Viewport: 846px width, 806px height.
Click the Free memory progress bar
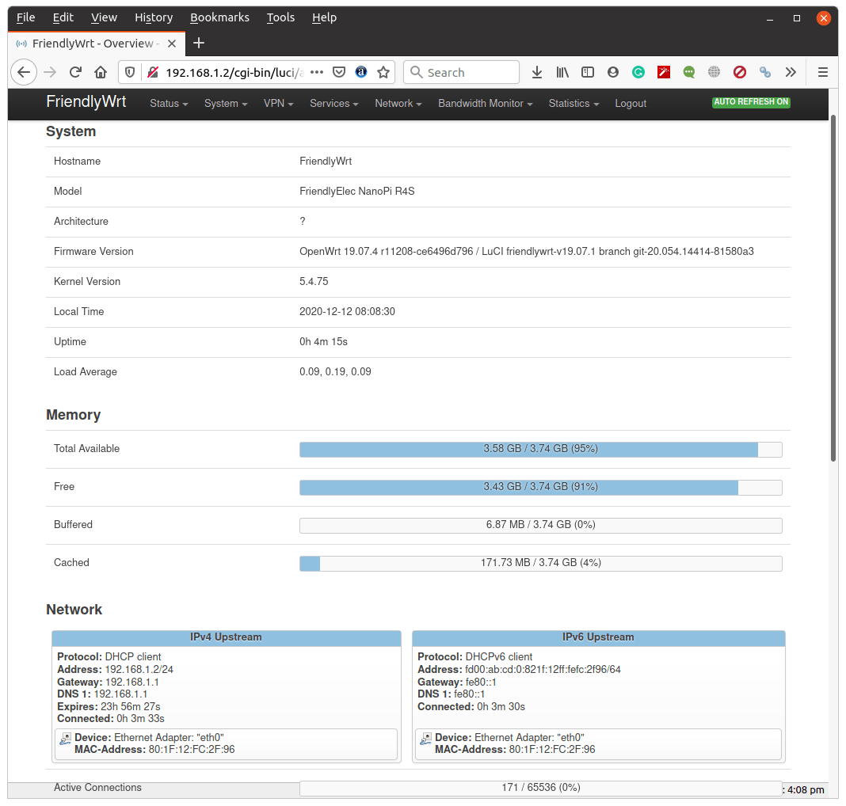tap(540, 488)
